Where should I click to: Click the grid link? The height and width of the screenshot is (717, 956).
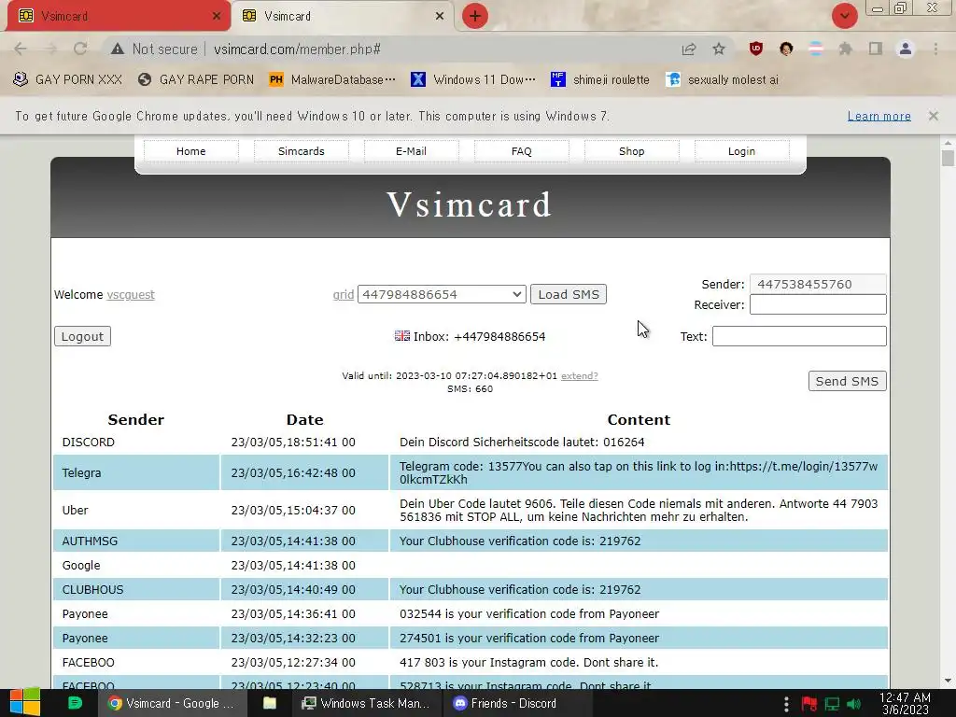click(344, 294)
